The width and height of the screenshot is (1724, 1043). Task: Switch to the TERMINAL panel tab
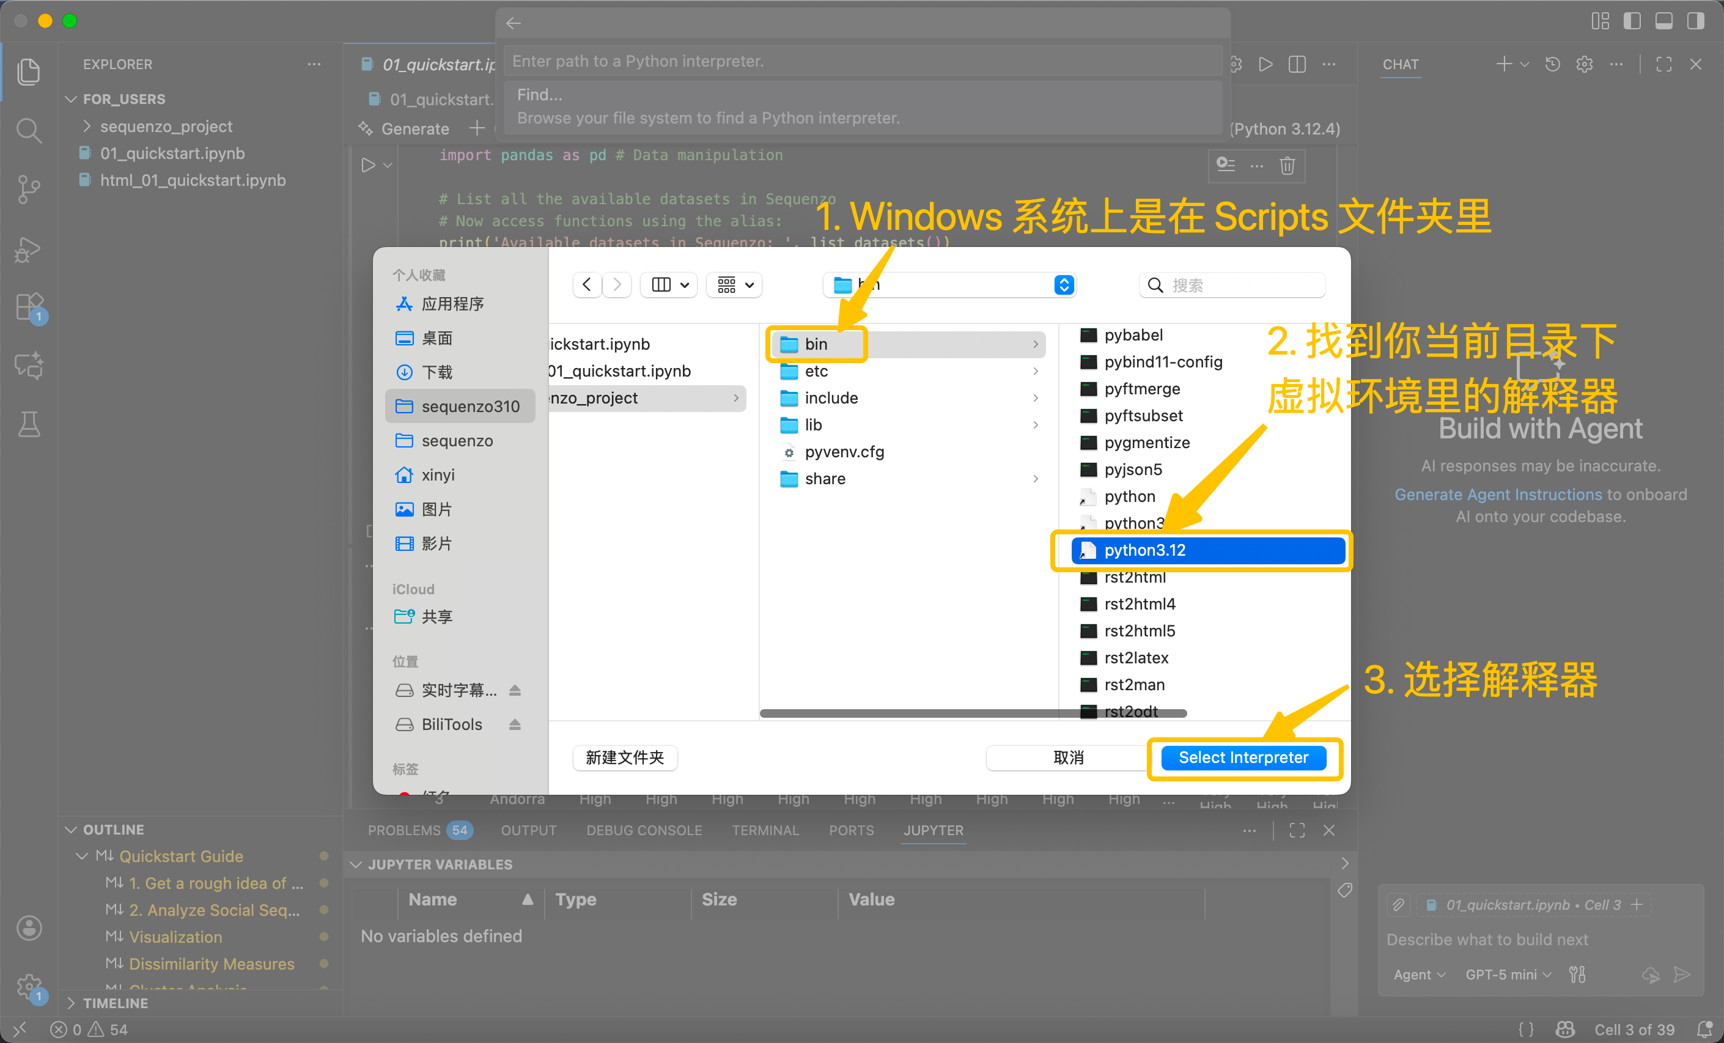click(765, 830)
